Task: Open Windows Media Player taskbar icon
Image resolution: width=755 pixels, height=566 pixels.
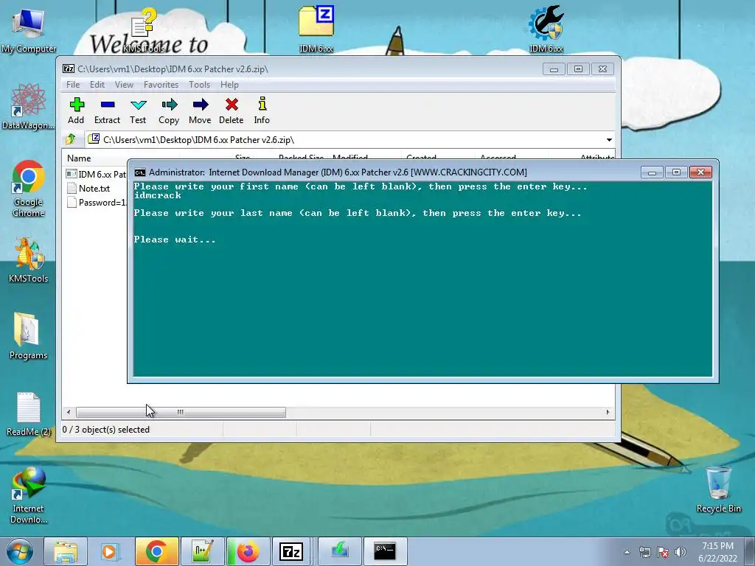Action: 109,551
